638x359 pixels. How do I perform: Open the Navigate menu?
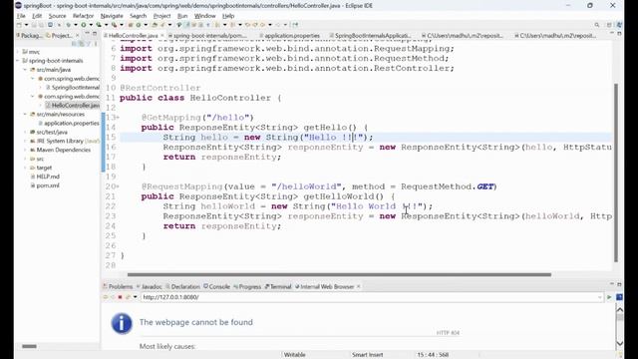pyautogui.click(x=112, y=16)
